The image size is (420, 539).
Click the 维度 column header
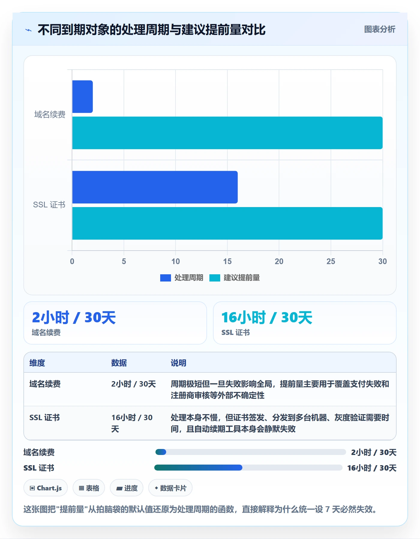coord(37,363)
